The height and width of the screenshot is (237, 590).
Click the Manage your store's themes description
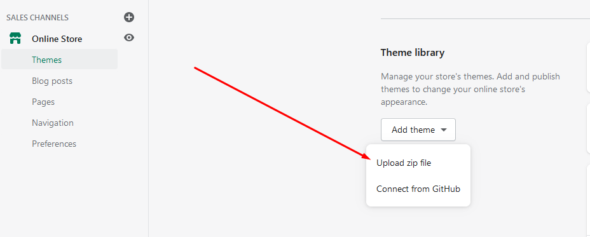(x=470, y=89)
